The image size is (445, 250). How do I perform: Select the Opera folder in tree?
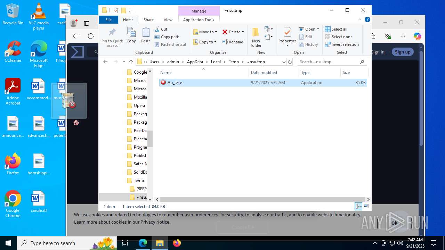[x=139, y=106]
